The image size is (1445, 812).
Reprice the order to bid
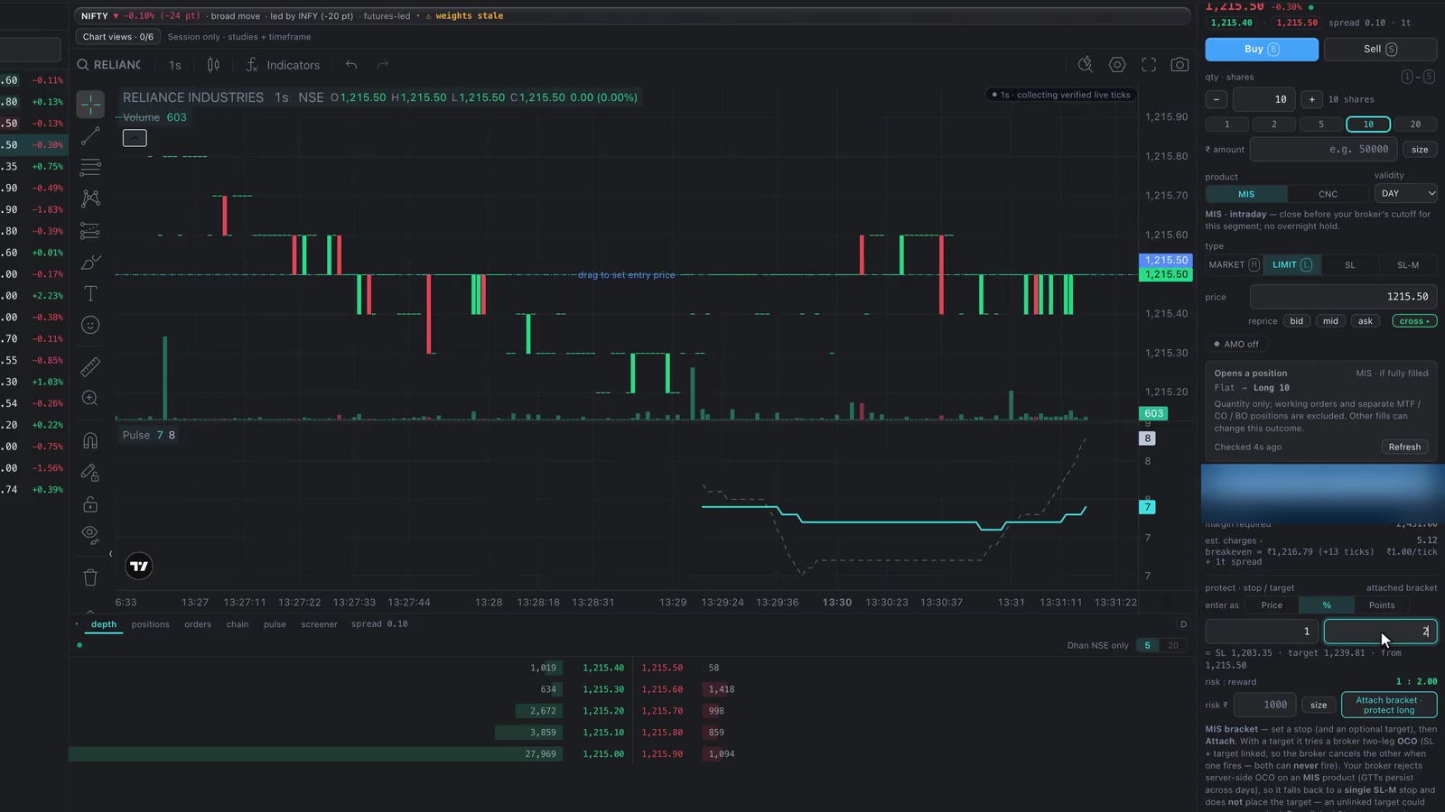coord(1296,321)
